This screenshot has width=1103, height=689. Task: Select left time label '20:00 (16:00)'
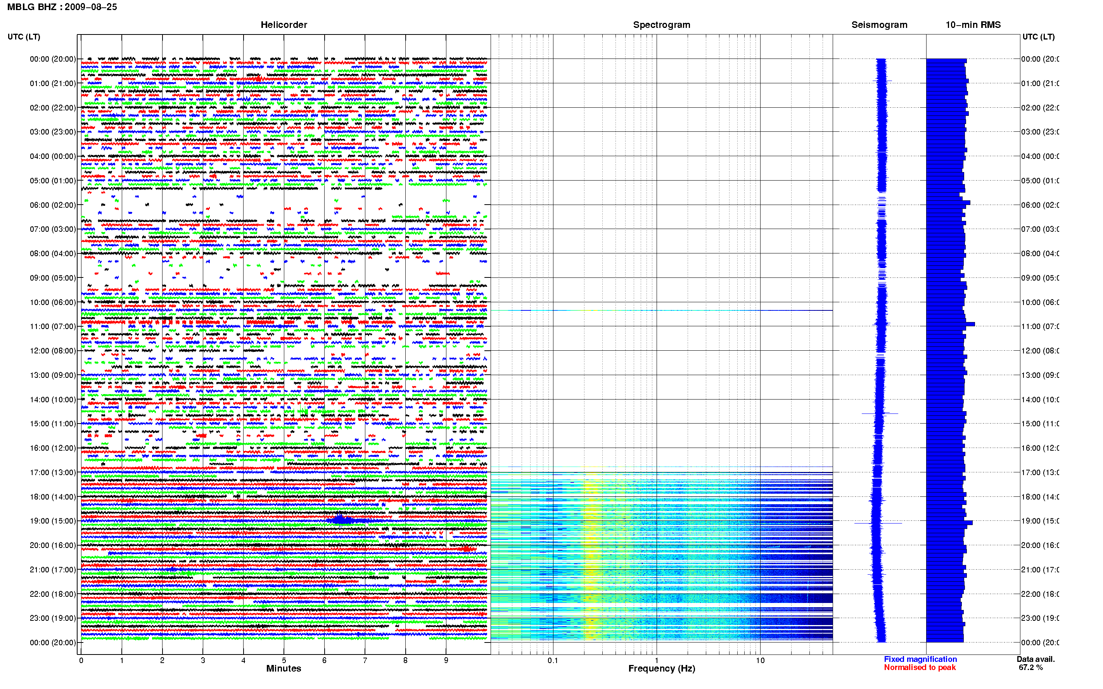click(x=53, y=545)
